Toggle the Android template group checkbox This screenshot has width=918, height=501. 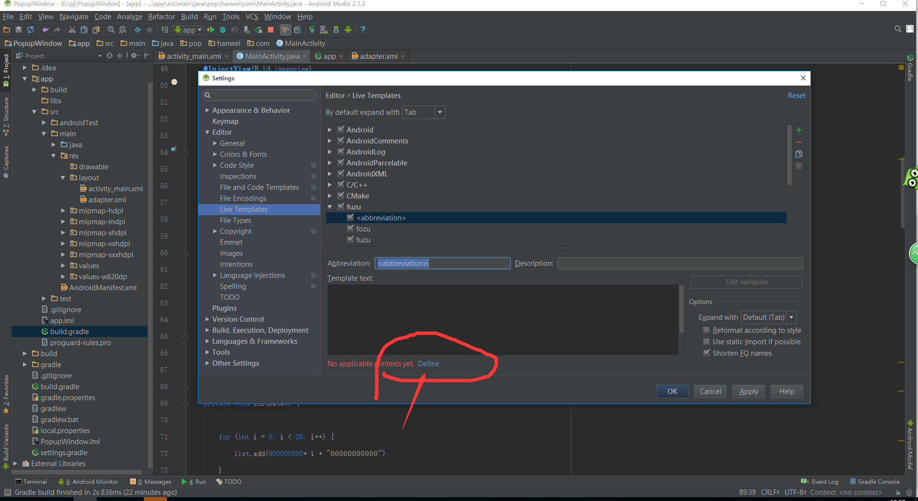point(341,130)
